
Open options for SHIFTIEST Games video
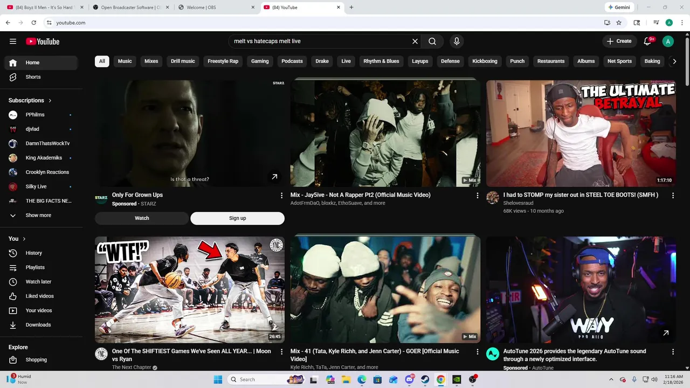tap(281, 352)
